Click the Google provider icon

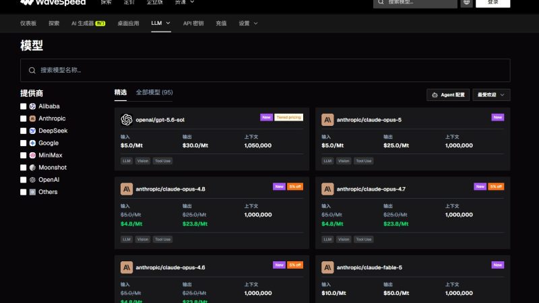click(x=32, y=143)
